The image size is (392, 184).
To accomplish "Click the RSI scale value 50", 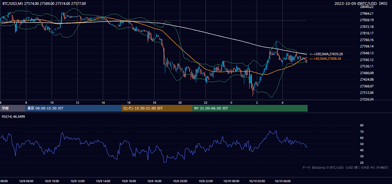I will click(x=362, y=144).
